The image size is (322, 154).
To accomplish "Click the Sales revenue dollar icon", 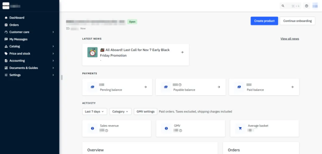I will pyautogui.click(x=92, y=128).
